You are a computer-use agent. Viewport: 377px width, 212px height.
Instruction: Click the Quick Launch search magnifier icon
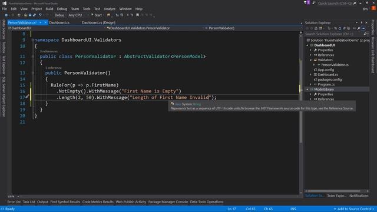tap(355, 3)
